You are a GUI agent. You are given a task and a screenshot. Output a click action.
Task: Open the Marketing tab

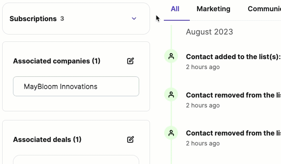tap(214, 9)
